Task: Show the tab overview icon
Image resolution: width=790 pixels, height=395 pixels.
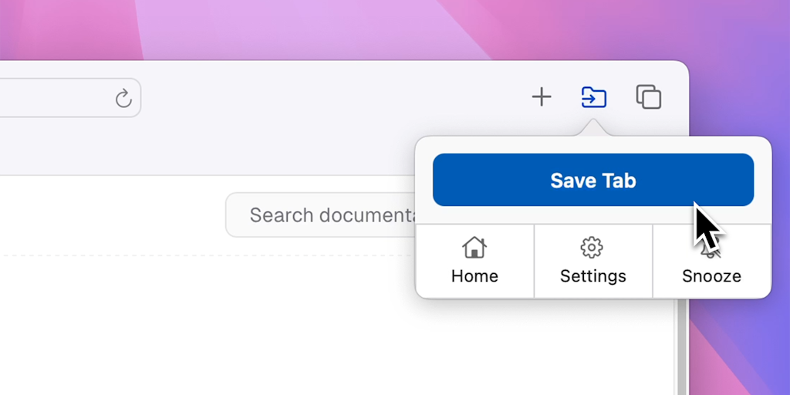Action: (648, 97)
